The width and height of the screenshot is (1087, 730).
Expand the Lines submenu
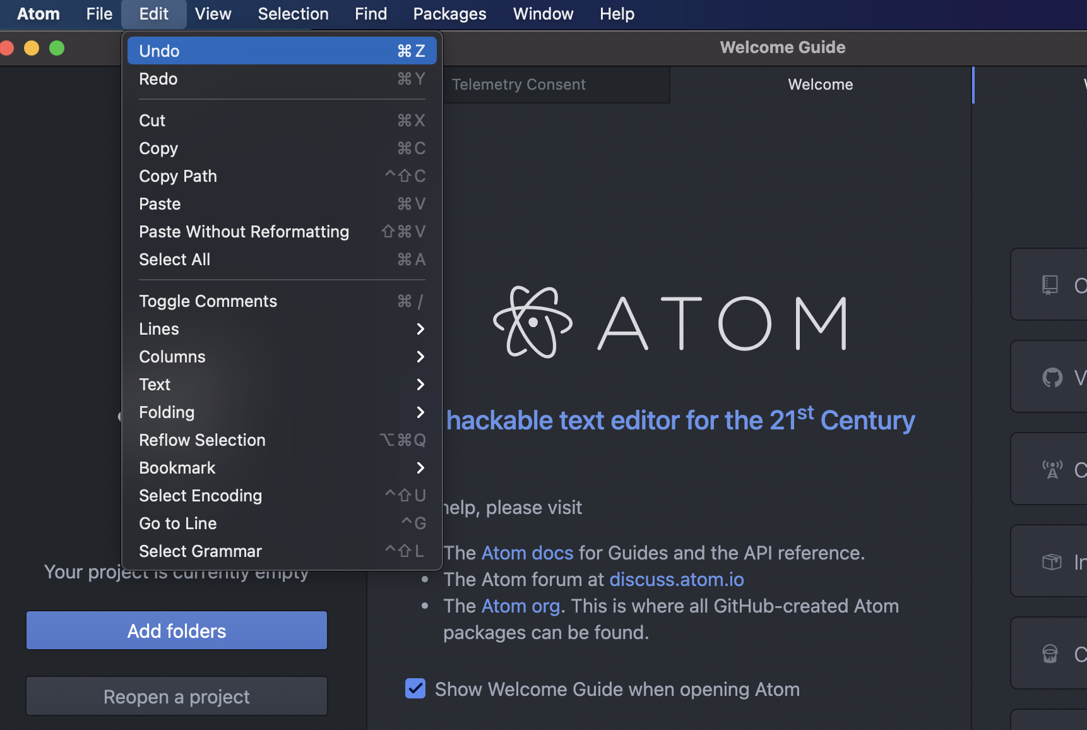pyautogui.click(x=282, y=329)
